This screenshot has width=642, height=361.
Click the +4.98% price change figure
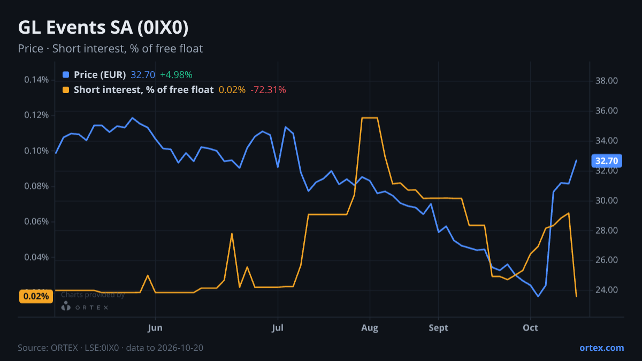click(x=176, y=75)
